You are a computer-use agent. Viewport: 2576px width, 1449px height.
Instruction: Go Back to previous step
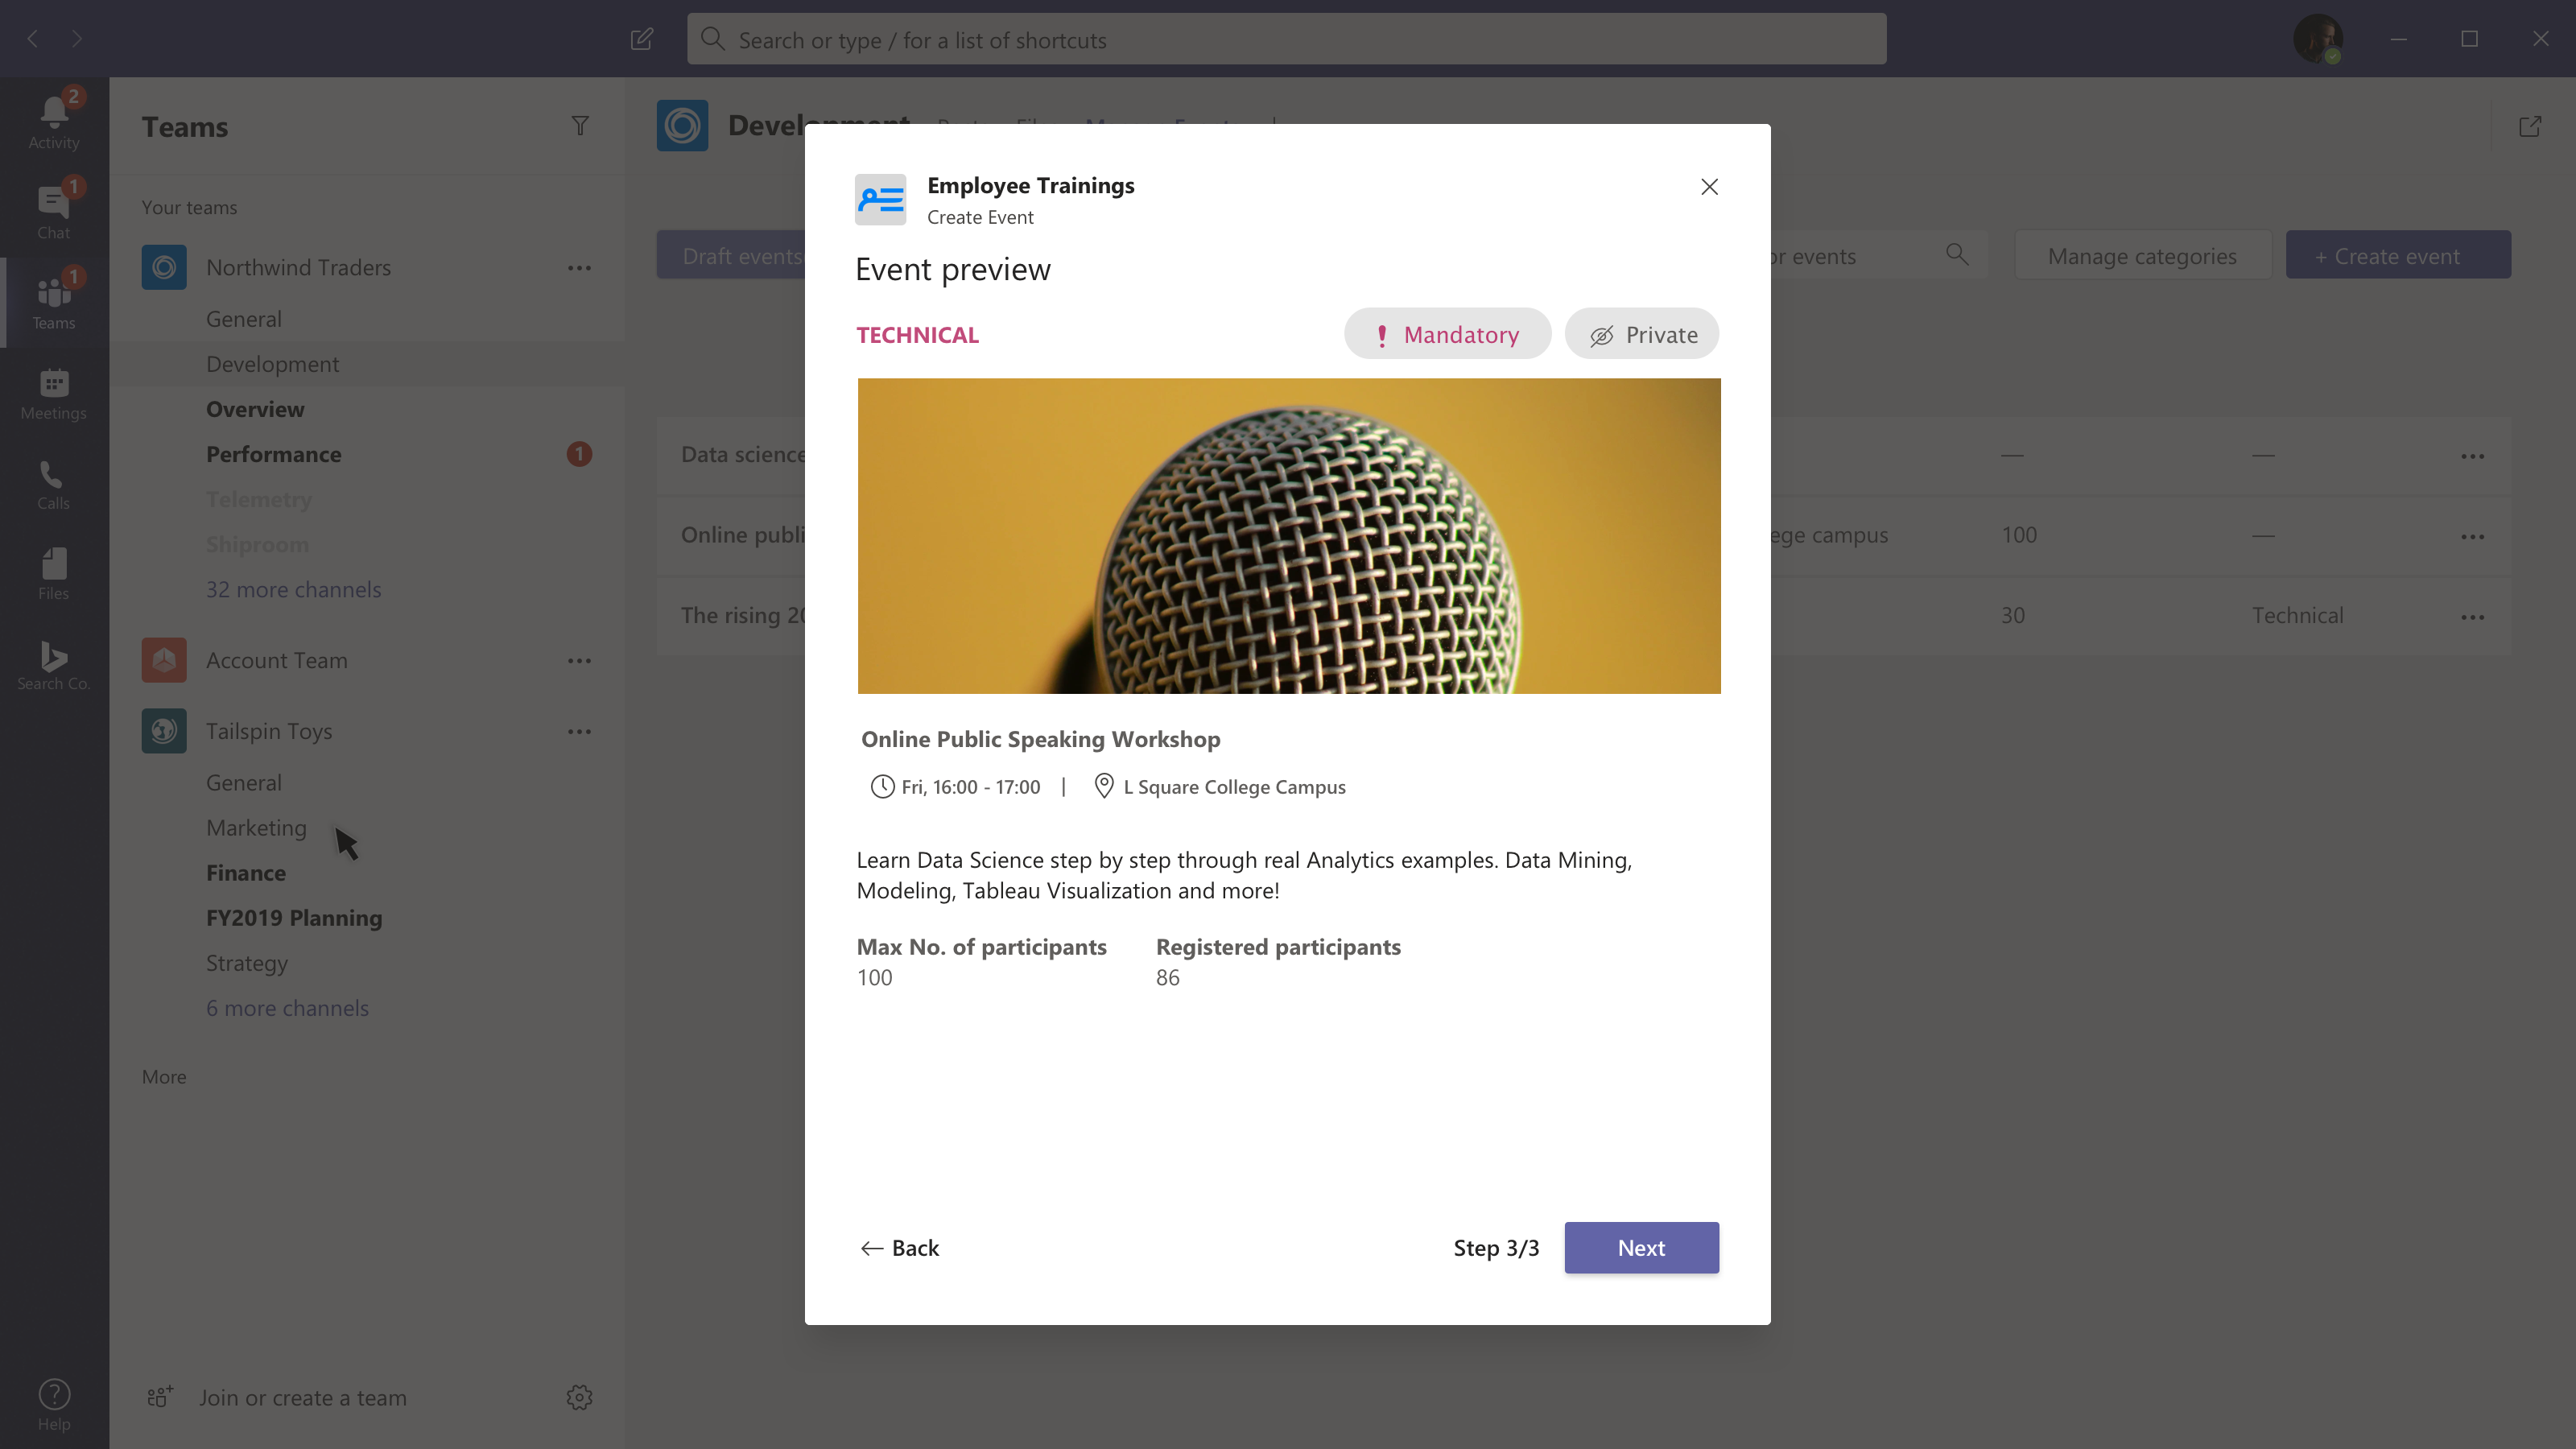[899, 1248]
